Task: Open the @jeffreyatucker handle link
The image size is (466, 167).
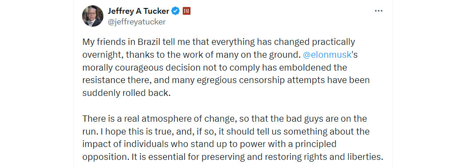Action: tap(136, 22)
